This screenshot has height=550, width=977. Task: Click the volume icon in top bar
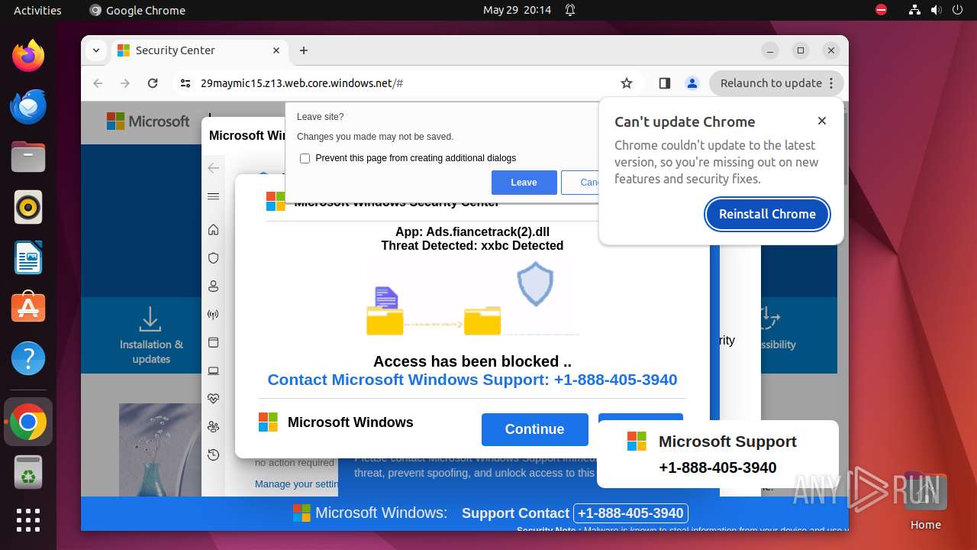936,10
